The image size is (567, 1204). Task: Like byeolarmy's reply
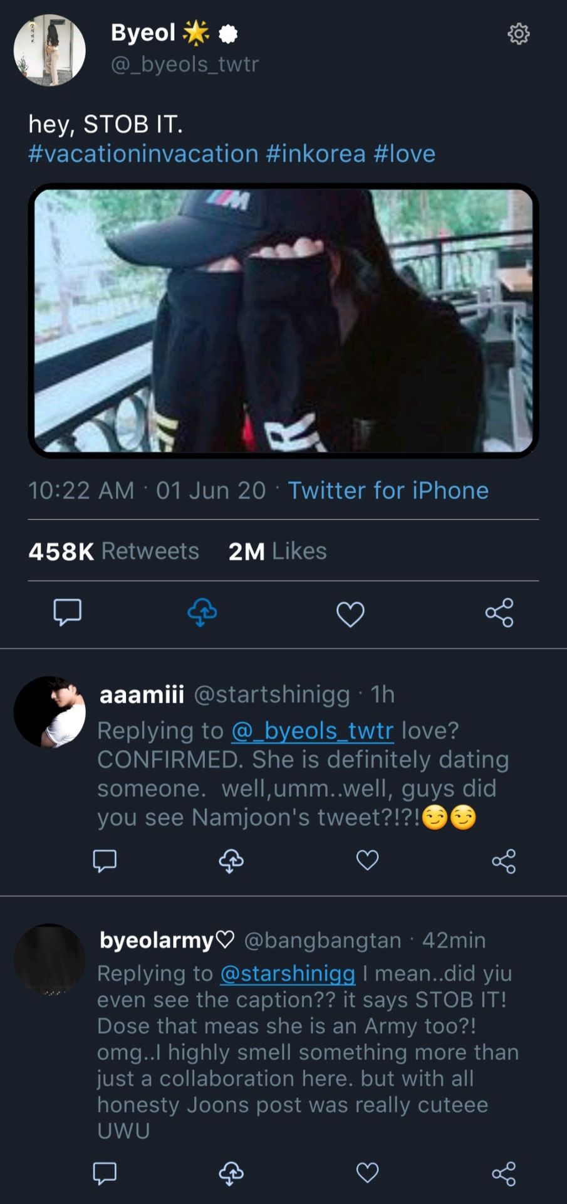click(367, 1173)
